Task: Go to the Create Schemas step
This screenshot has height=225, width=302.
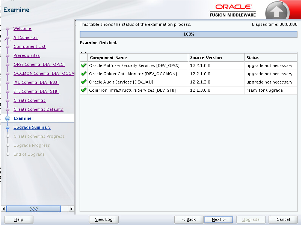Action: point(29,100)
